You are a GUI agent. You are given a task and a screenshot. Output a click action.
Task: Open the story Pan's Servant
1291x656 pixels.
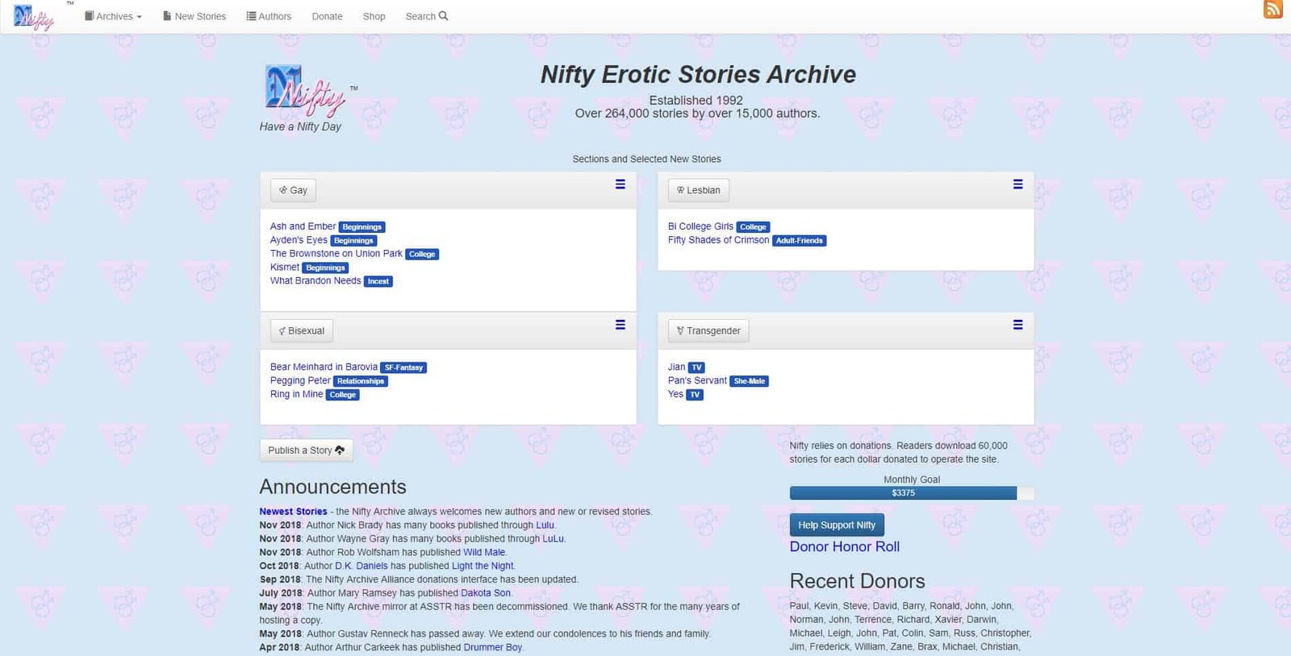coord(697,380)
